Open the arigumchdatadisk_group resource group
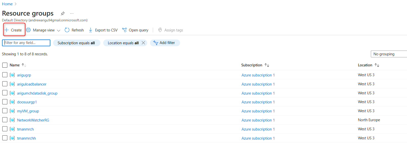Viewport: 407px width, 165px height. click(37, 93)
